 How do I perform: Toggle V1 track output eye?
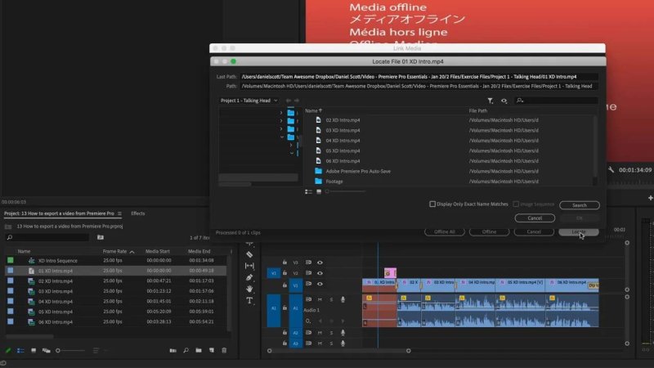(x=320, y=284)
